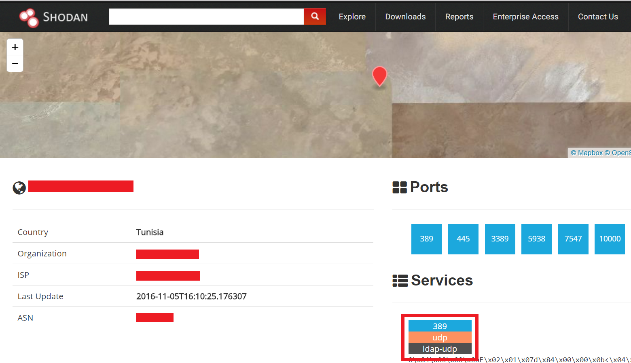The image size is (631, 363).
Task: Click the Ports grid icon
Action: pos(400,187)
